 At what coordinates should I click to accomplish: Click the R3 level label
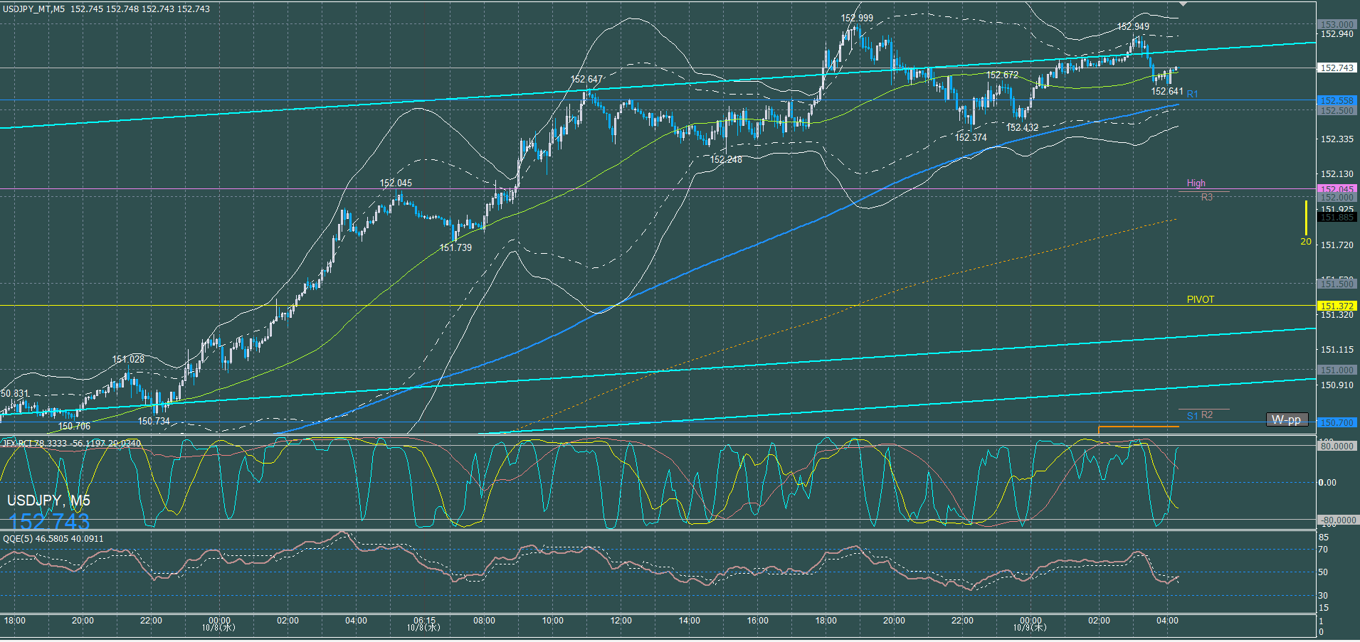tap(1206, 197)
